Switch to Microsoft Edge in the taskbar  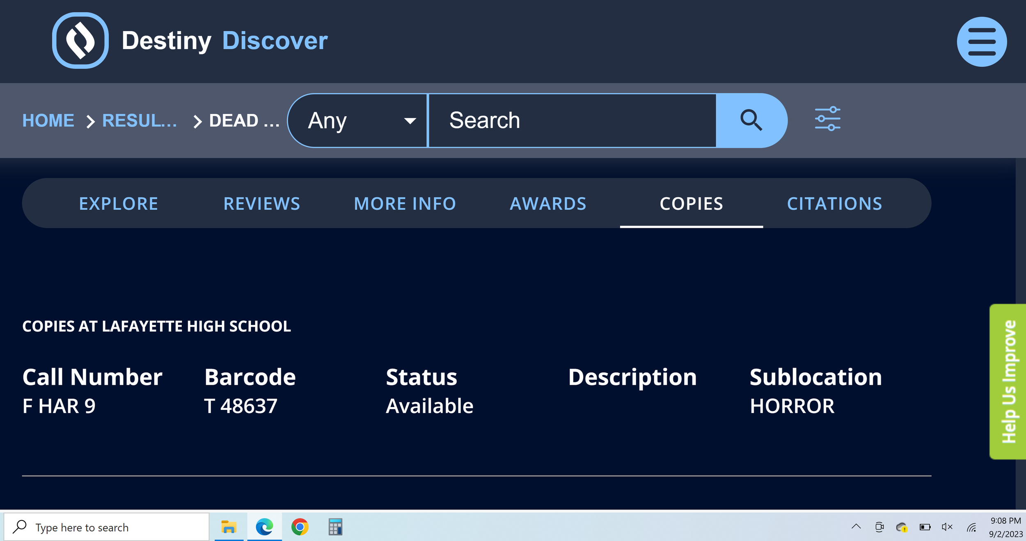point(264,527)
